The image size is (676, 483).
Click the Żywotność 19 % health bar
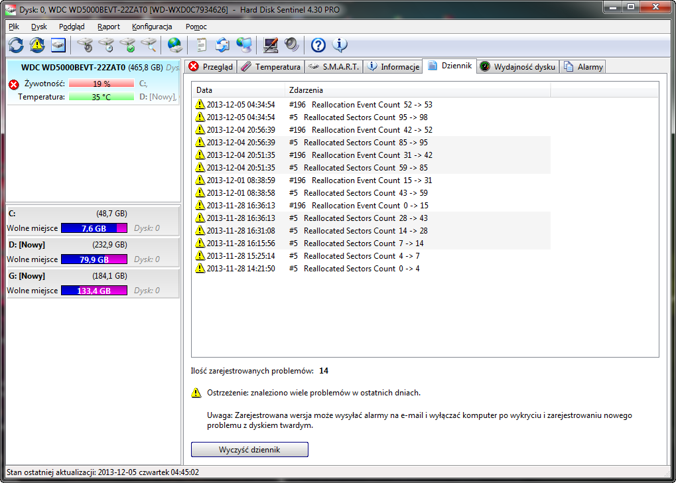tap(101, 84)
